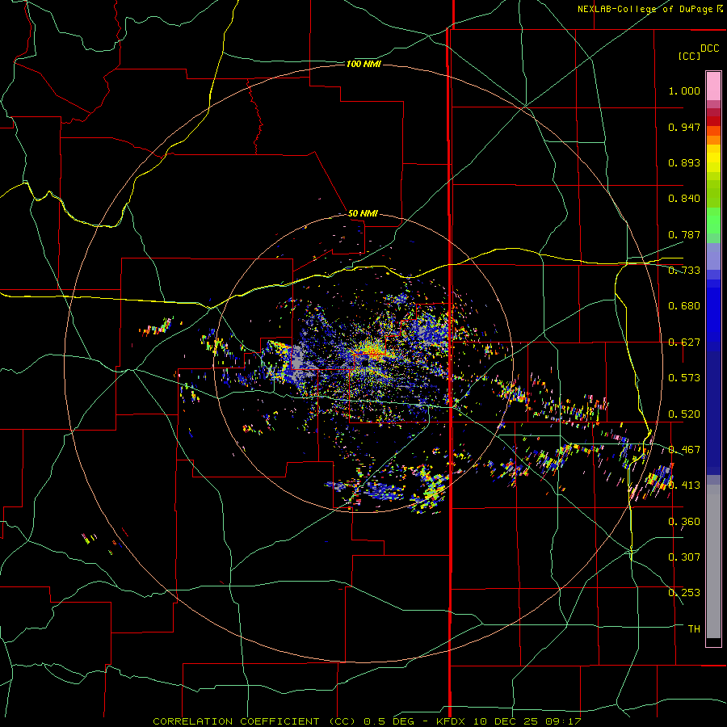Click the 0.520 color scale label
The width and height of the screenshot is (727, 727).
pos(684,414)
